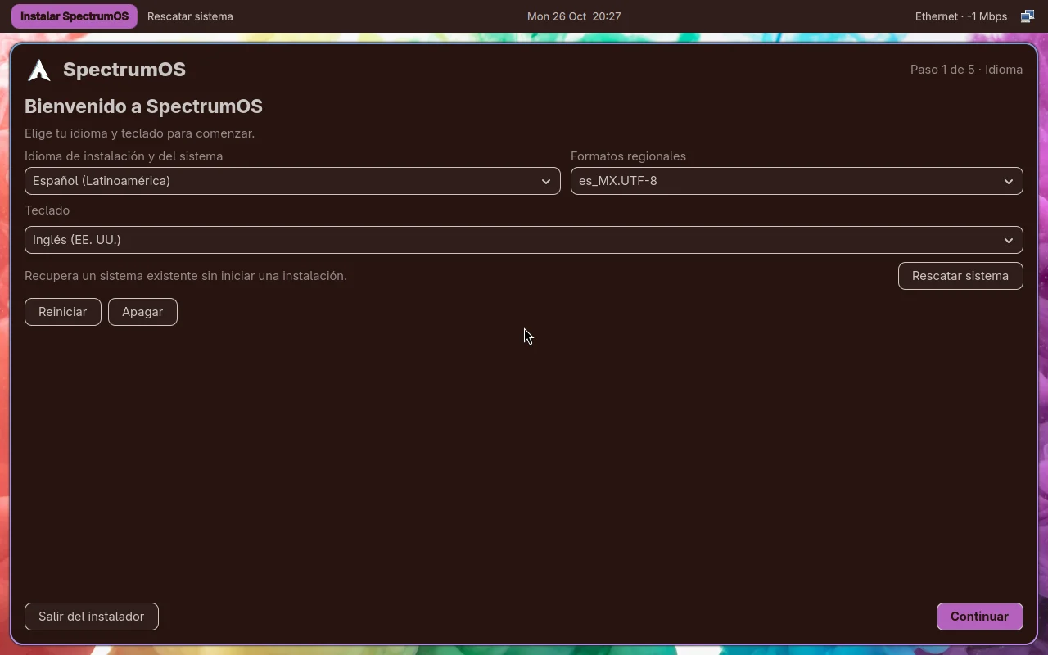Click the Continuar button
The width and height of the screenshot is (1048, 655).
pyautogui.click(x=980, y=617)
